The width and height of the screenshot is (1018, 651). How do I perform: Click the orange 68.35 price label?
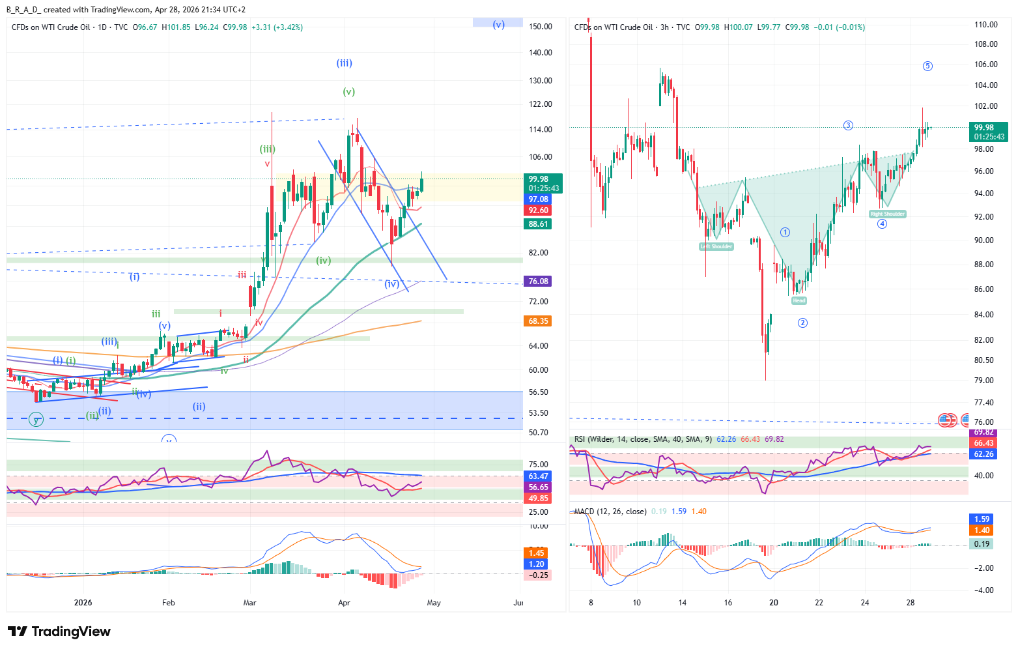[538, 321]
